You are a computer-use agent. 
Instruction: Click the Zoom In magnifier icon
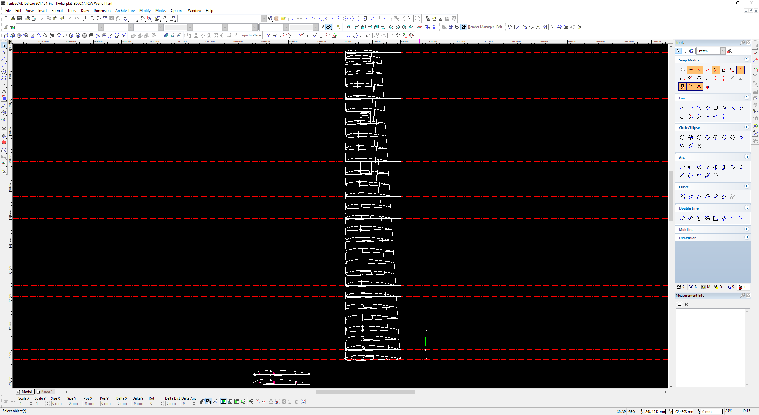[85, 18]
